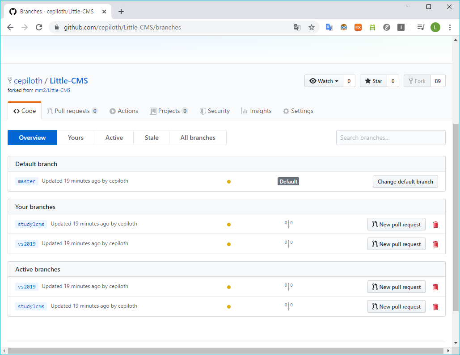
Task: Bookmark this page with star icon
Action: coord(312,27)
